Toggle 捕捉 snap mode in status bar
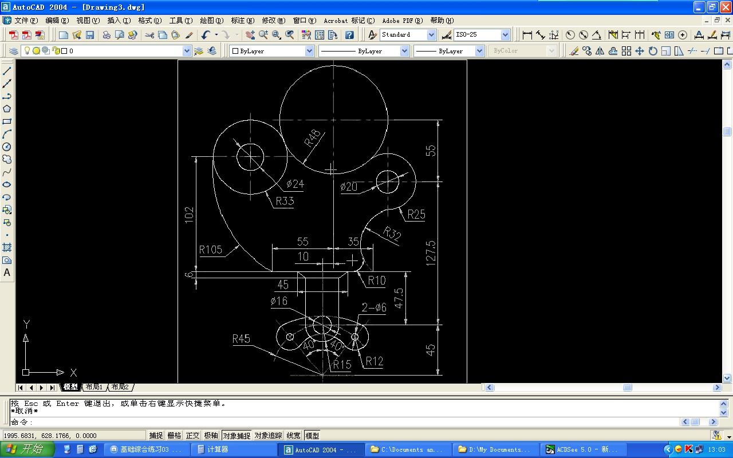This screenshot has width=733, height=458. click(x=156, y=436)
